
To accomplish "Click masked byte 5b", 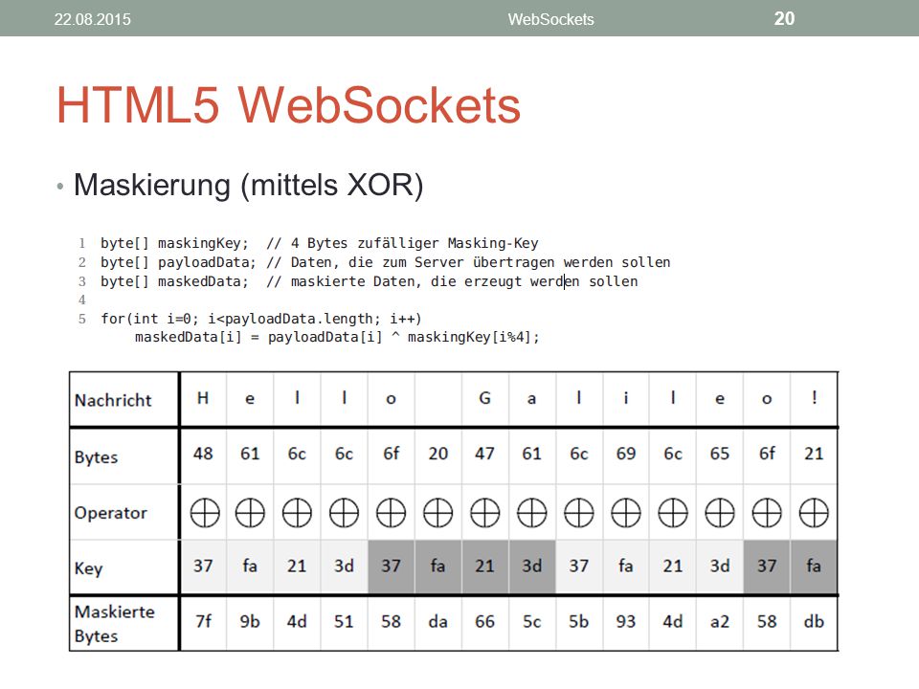I will [x=578, y=622].
